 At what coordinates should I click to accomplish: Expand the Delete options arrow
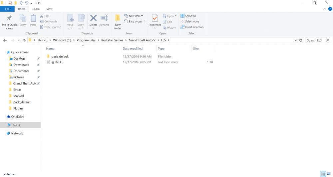(93, 28)
